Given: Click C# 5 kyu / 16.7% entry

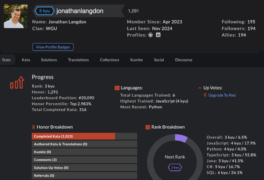Looking at the screenshot, I should click(223, 167).
